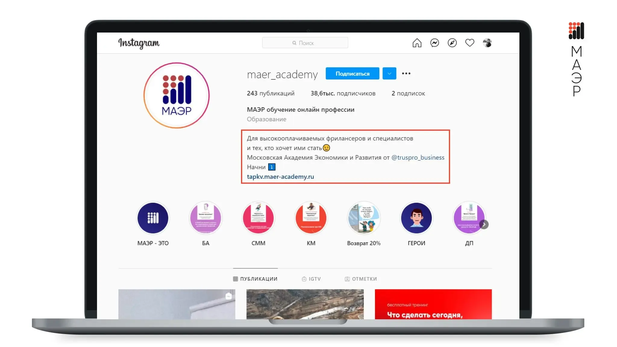Image resolution: width=617 pixels, height=347 pixels.
Task: Open the 38,6тыс. подписчиков followers list
Action: point(343,93)
